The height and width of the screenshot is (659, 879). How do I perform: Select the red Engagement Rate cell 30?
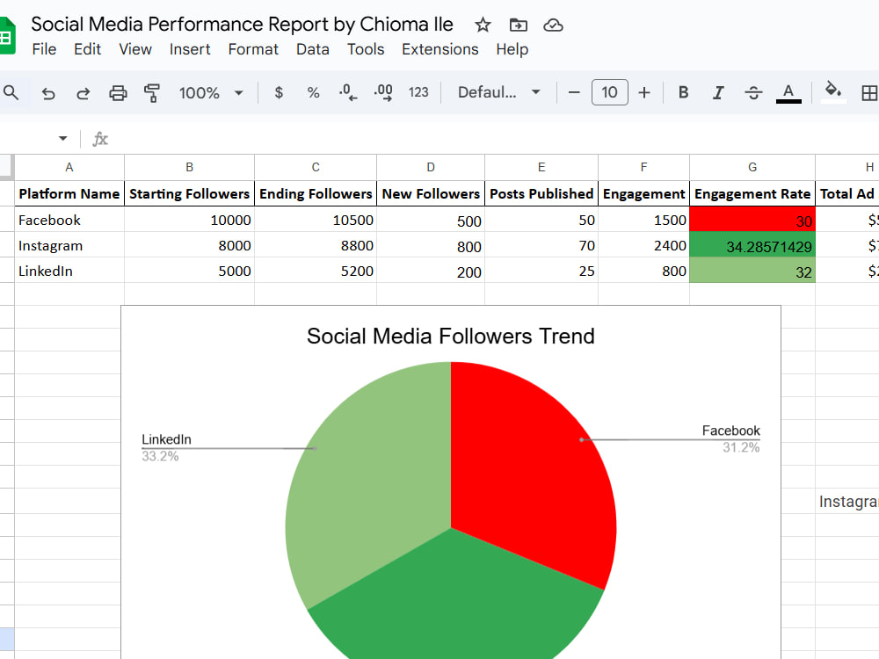pos(752,220)
